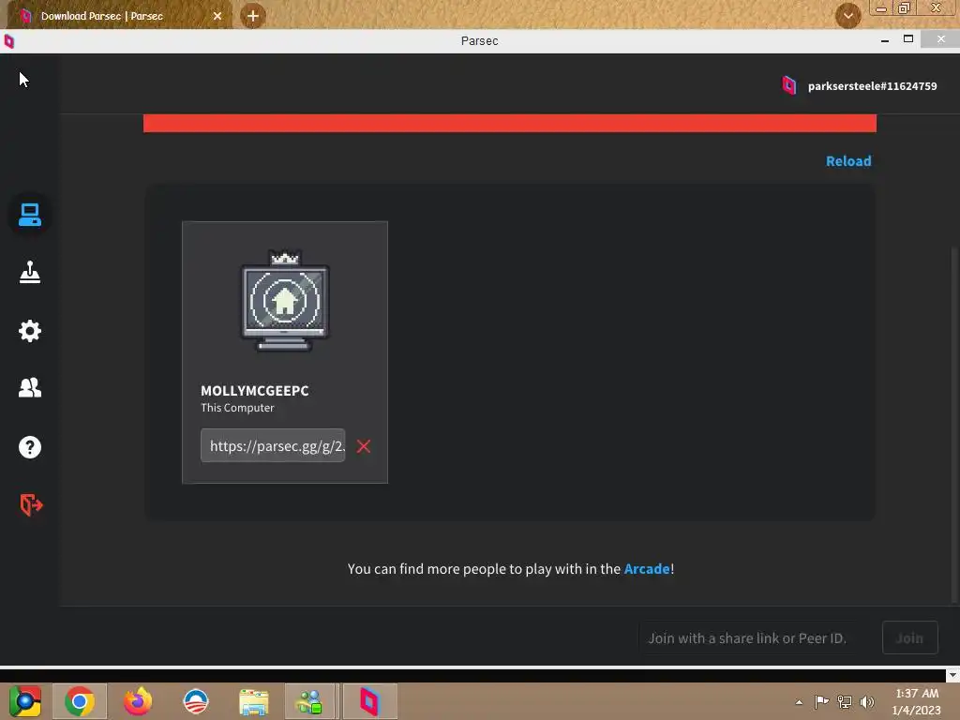Click the Join button
The image size is (960, 720).
[x=909, y=637]
